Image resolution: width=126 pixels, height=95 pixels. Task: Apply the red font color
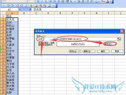108,1
